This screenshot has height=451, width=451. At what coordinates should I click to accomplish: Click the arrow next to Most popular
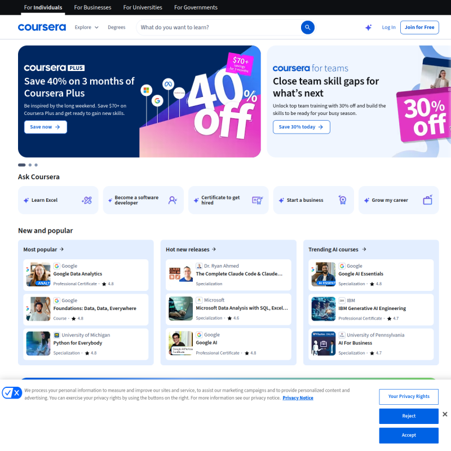click(61, 249)
